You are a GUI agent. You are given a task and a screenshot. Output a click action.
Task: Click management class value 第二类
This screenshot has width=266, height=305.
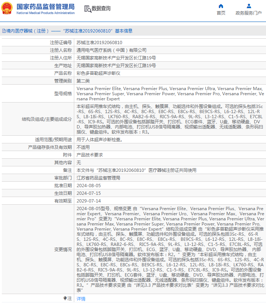(83, 81)
